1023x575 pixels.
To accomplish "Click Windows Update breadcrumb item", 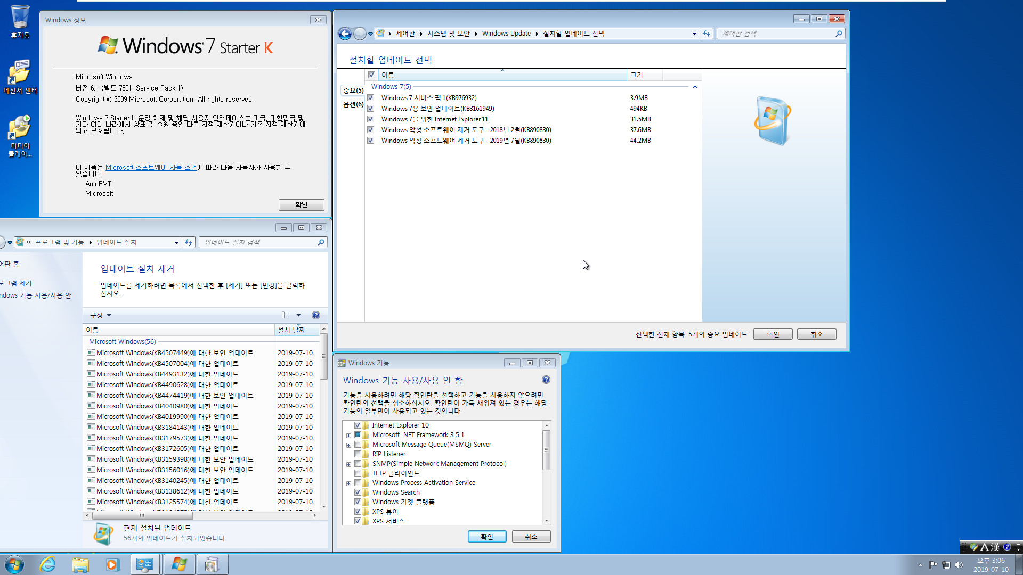I will tap(506, 34).
